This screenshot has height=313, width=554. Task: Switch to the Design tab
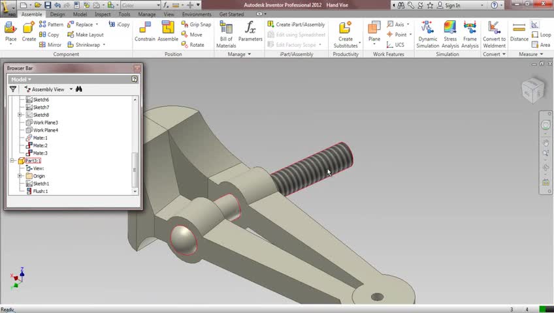[57, 14]
